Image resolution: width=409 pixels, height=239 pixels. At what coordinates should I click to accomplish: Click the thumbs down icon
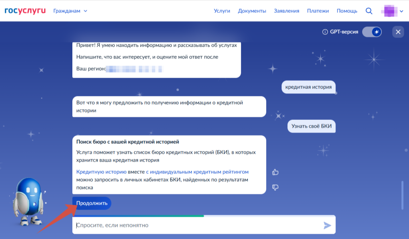pyautogui.click(x=275, y=187)
